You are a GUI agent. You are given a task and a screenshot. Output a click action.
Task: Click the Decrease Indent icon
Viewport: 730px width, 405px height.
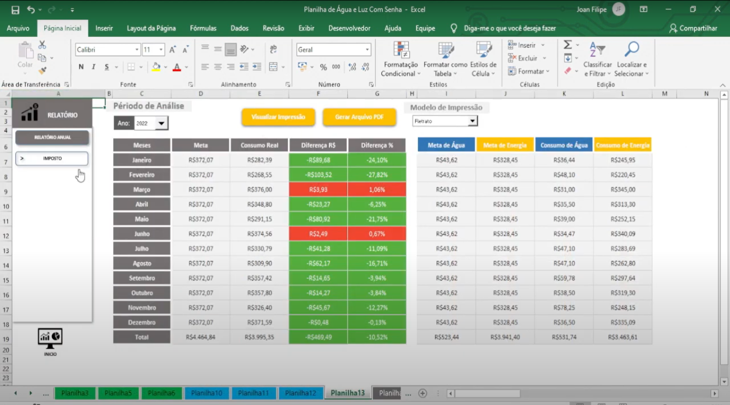coord(244,67)
